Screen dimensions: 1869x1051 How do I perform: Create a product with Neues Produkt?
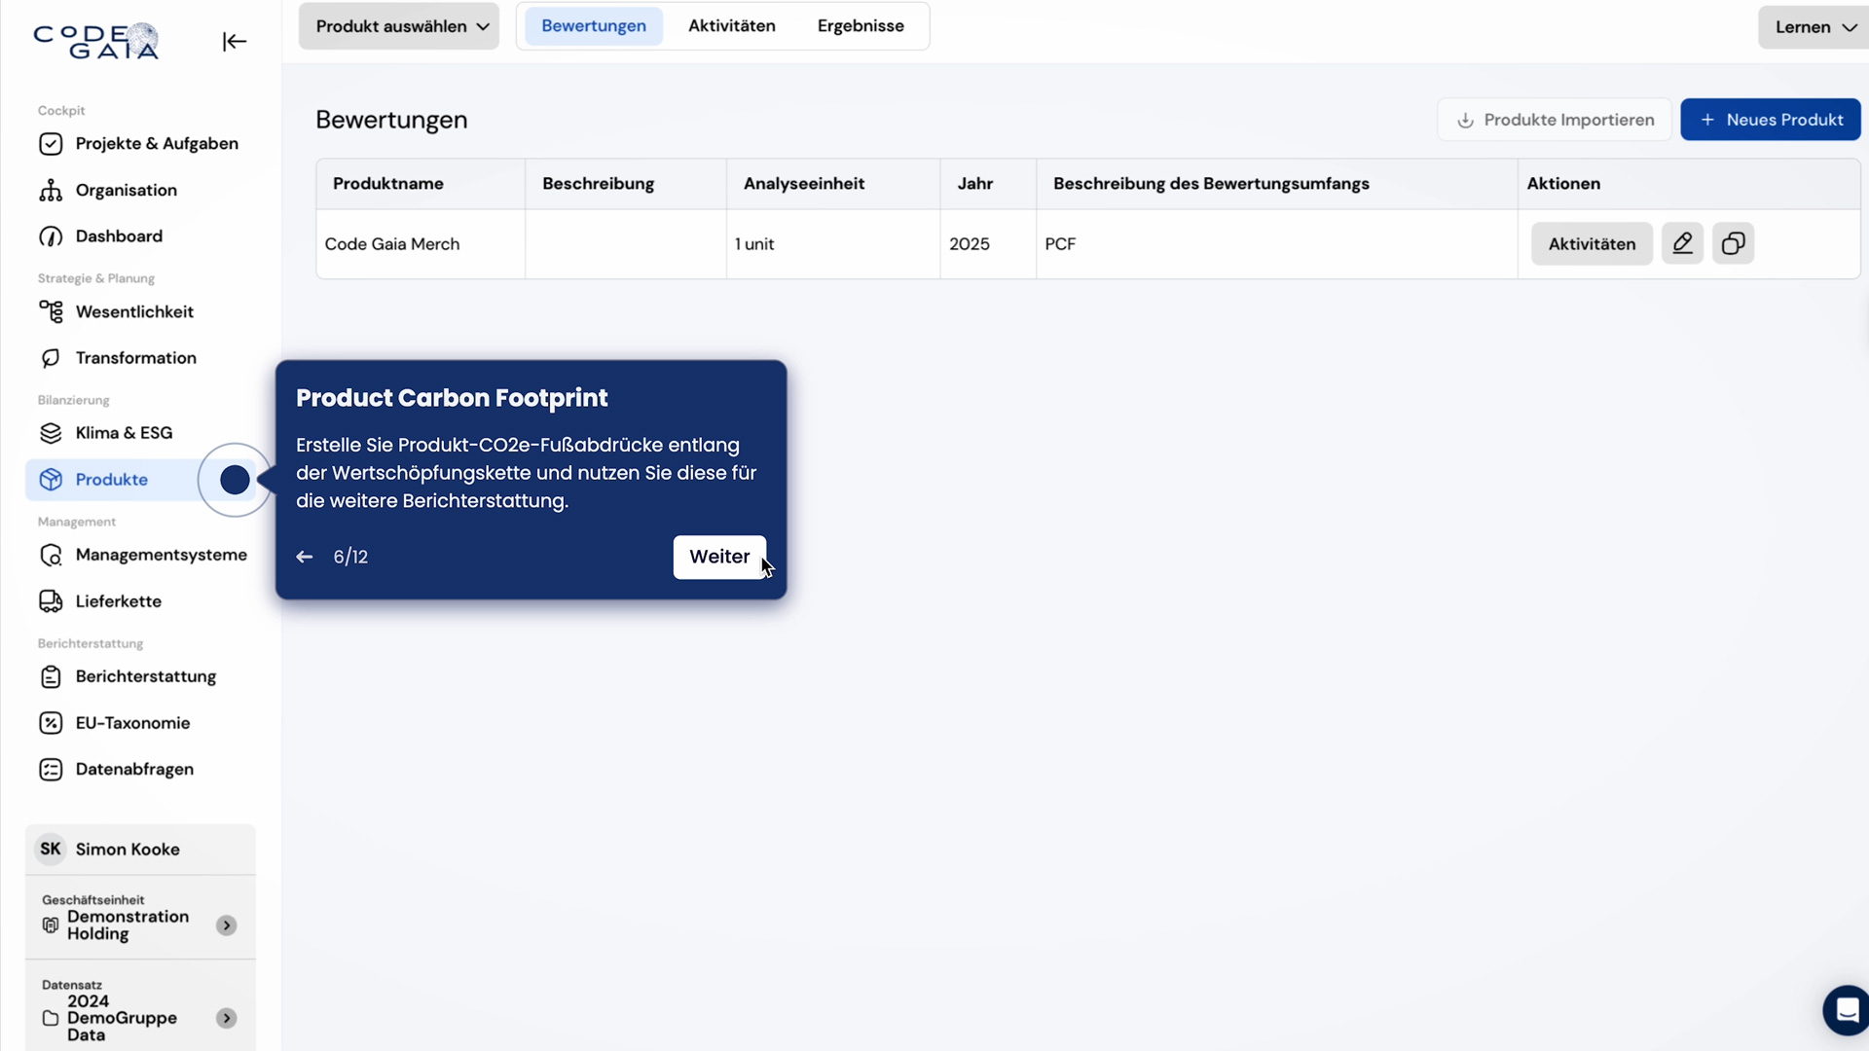tap(1771, 120)
